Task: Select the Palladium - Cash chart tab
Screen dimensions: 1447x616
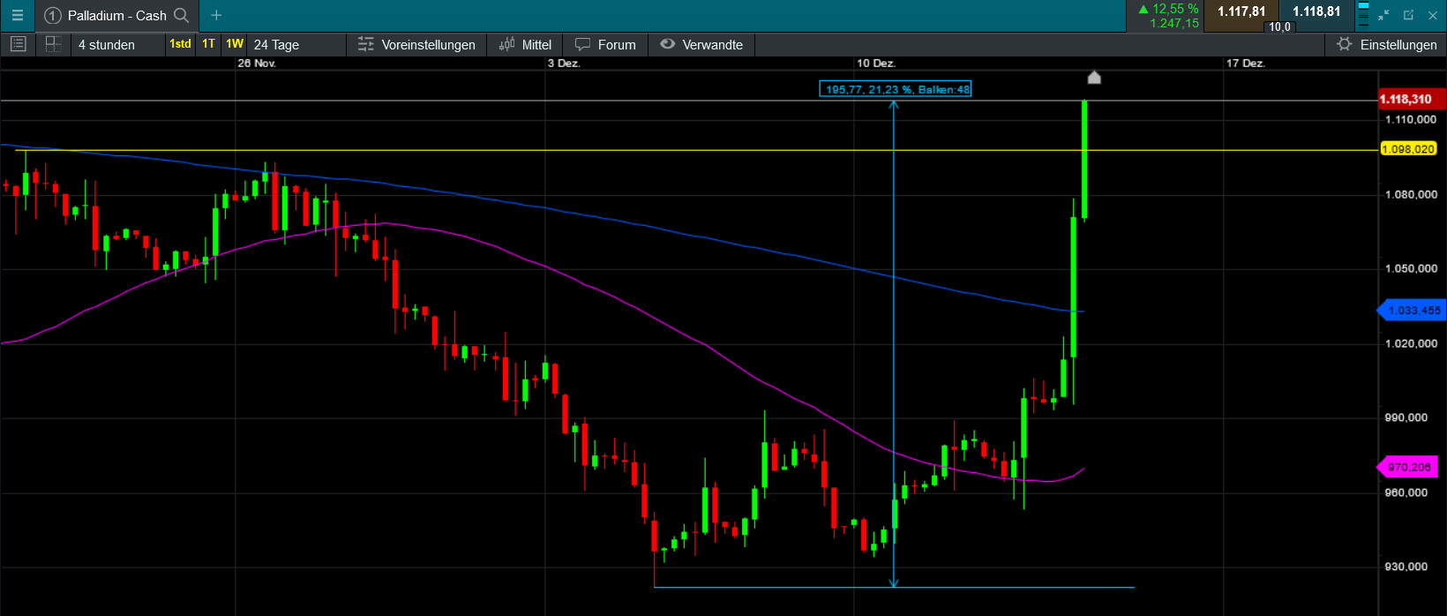Action: click(x=116, y=15)
